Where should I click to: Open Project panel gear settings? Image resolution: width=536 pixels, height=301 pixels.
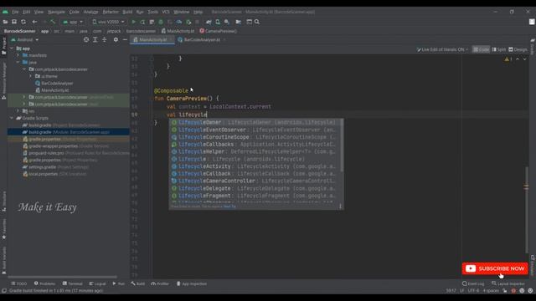click(116, 39)
